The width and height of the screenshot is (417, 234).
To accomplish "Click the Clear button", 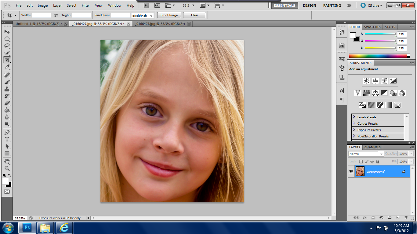I will pyautogui.click(x=194, y=15).
